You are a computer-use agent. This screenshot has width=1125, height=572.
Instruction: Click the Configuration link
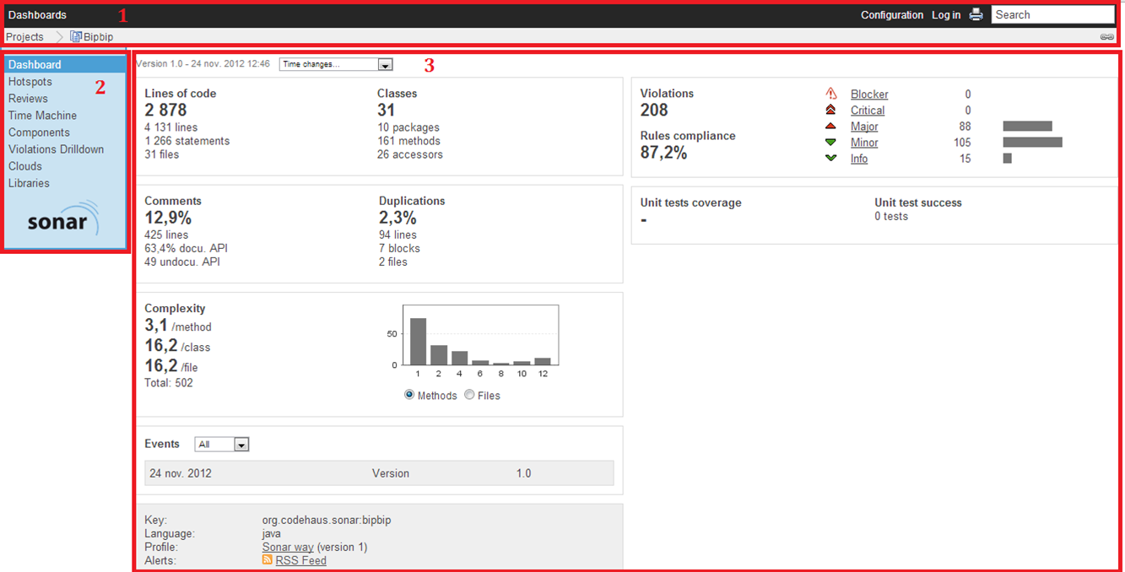[x=892, y=15]
